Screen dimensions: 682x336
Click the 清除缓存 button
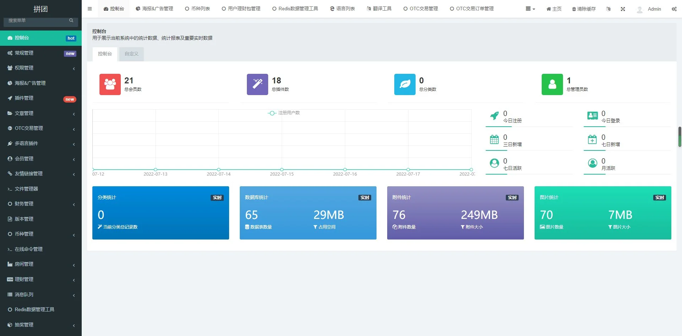(584, 9)
